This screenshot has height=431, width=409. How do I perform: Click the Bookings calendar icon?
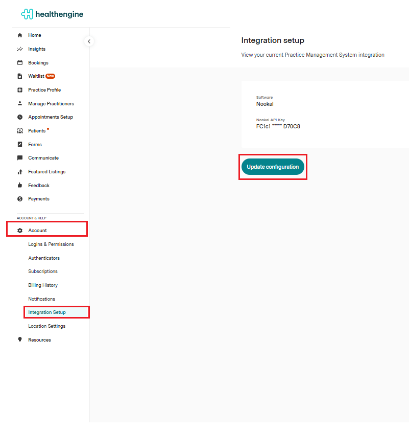point(20,63)
